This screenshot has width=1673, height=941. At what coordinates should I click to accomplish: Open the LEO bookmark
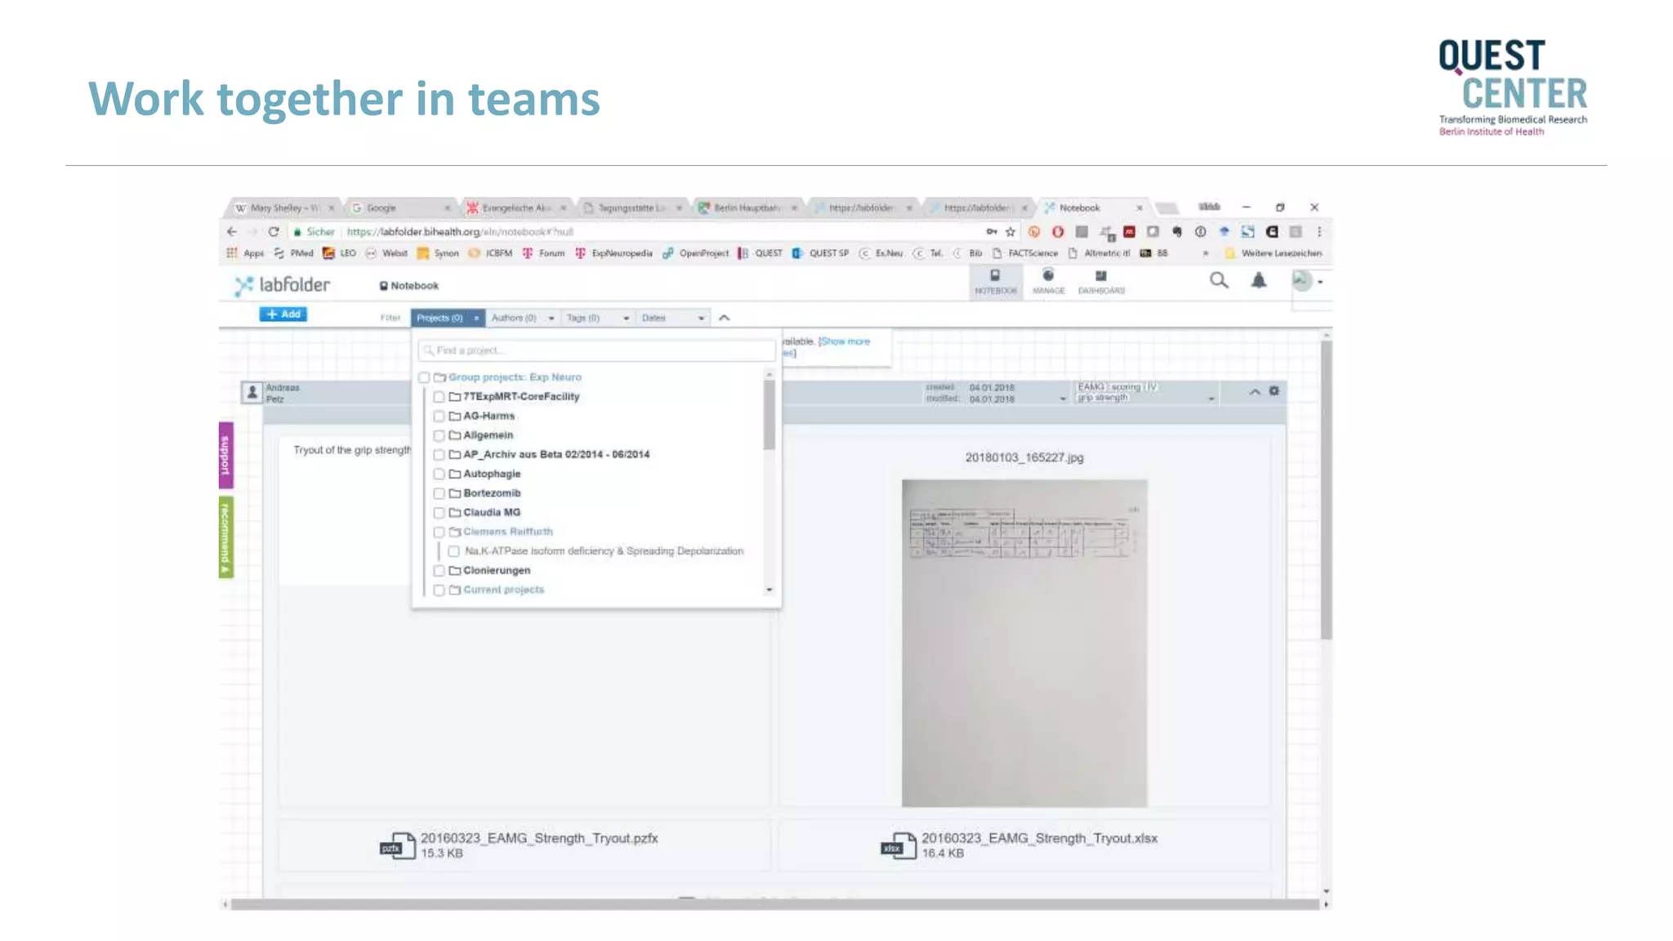pyautogui.click(x=339, y=253)
